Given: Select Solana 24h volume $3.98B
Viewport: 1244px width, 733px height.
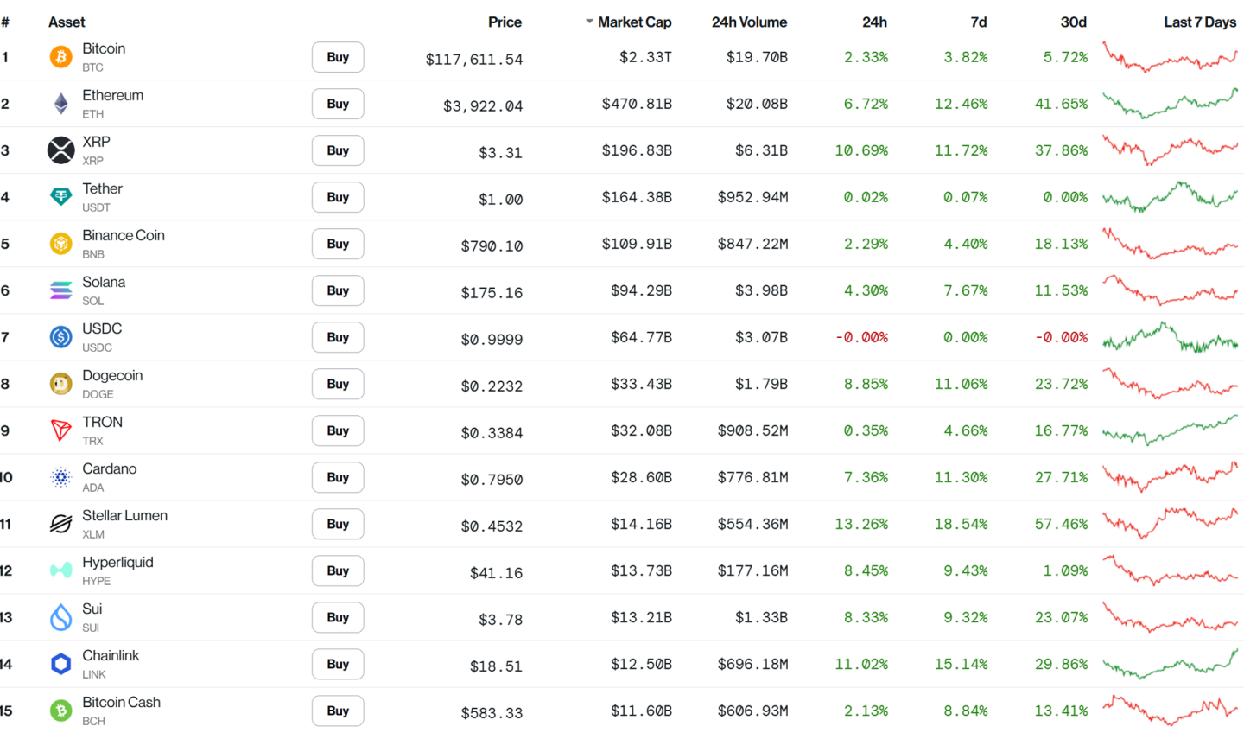Looking at the screenshot, I should pos(761,290).
